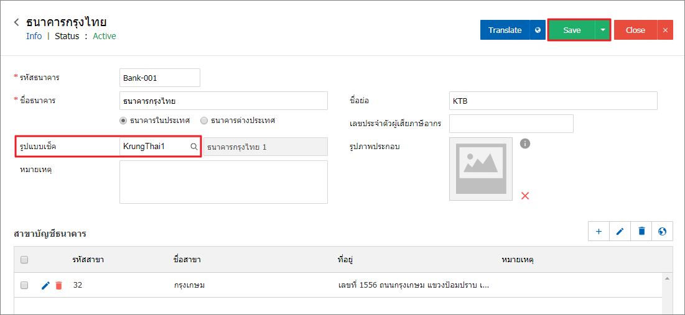This screenshot has width=685, height=315.
Task: Click the placeholder image thumbnail
Action: tap(481, 169)
